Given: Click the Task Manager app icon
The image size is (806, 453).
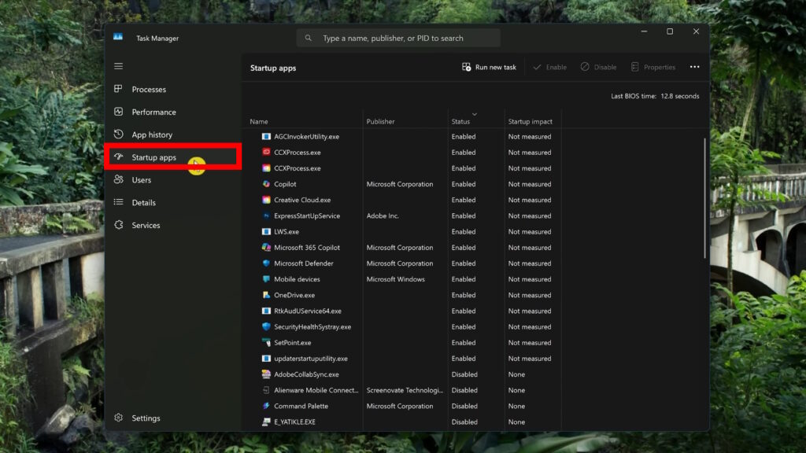Looking at the screenshot, I should [118, 38].
